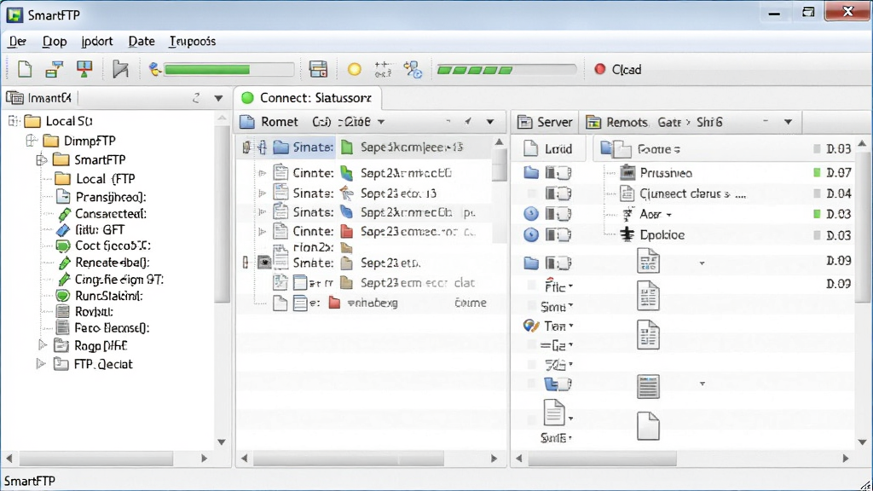Select the Local (FTP folder in tree
Viewport: 873px width, 491px height.
click(95, 179)
